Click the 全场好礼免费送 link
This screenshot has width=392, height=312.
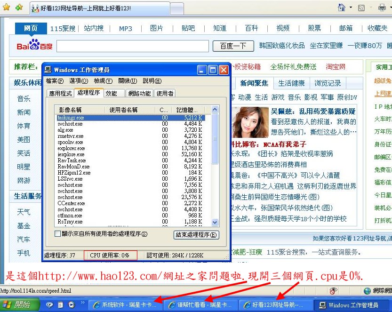coord(293,67)
